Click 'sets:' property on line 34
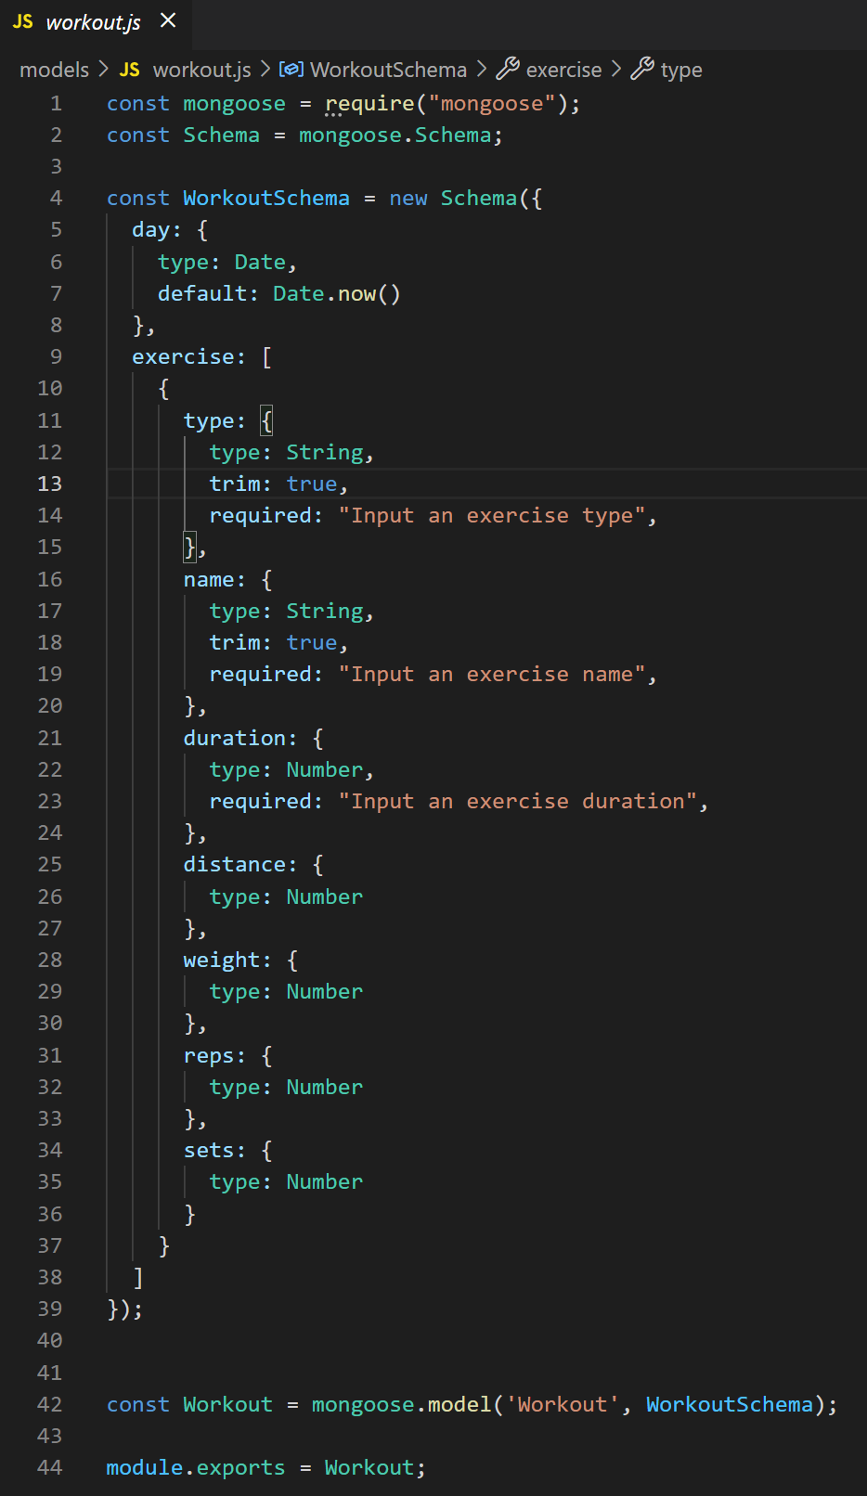The width and height of the screenshot is (867, 1496). click(x=215, y=1150)
